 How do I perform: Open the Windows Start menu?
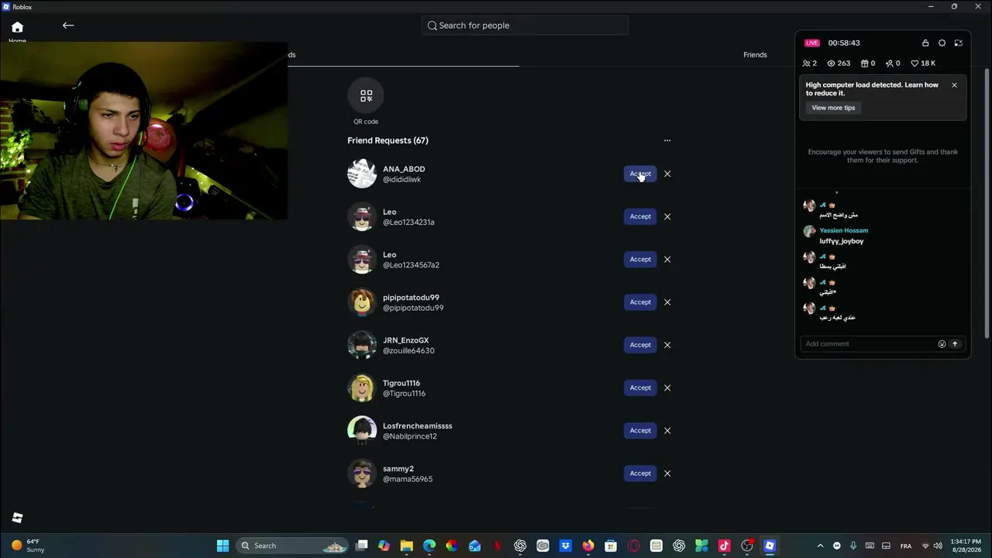point(222,546)
